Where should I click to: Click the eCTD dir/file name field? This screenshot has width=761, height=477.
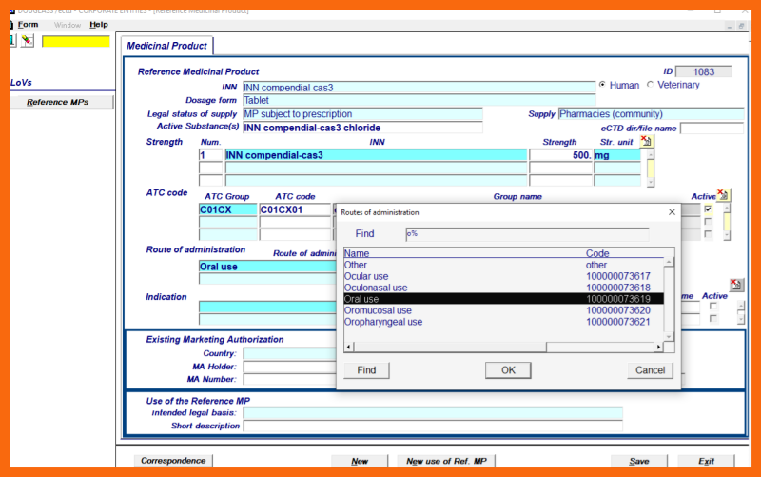coord(712,129)
